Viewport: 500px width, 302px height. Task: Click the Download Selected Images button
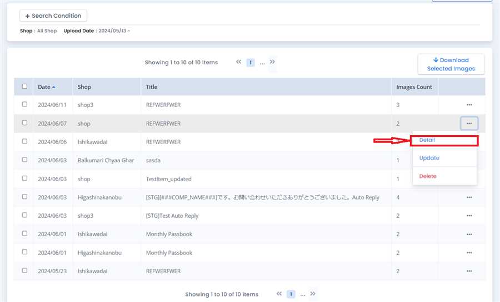click(x=451, y=64)
